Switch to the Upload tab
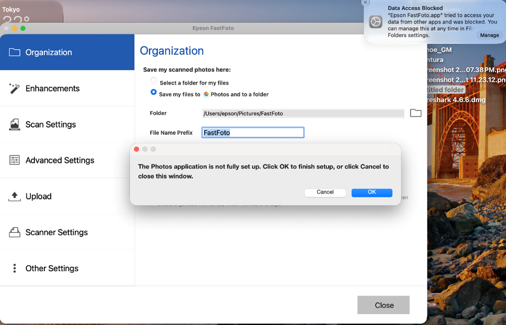 67,196
